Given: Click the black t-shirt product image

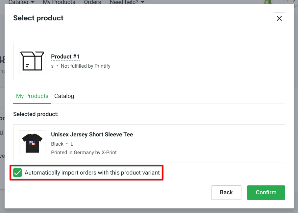Looking at the screenshot, I should point(32,143).
